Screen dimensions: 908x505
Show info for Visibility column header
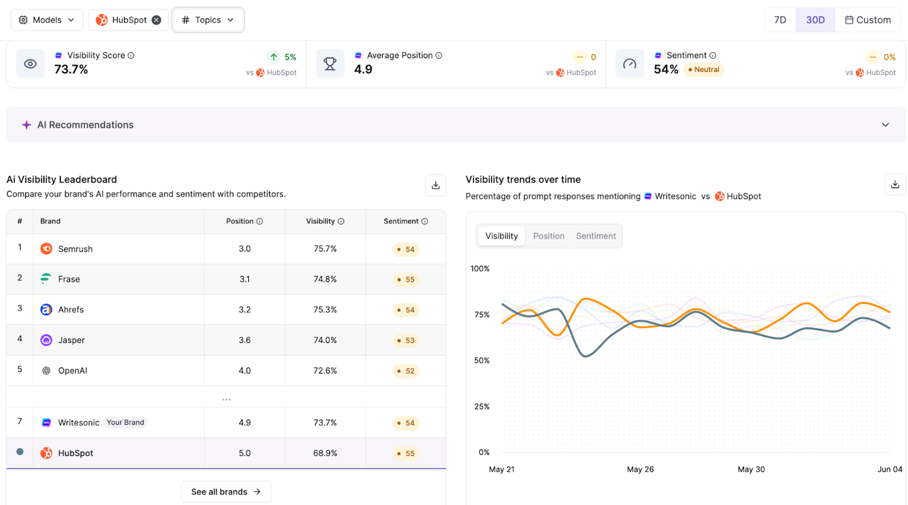tap(341, 221)
